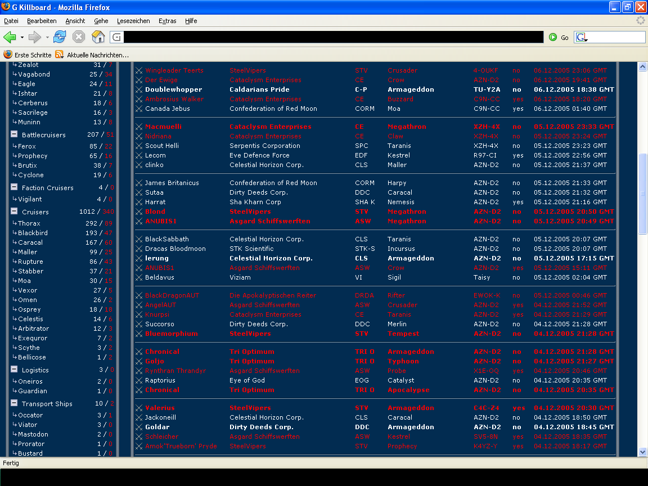The width and height of the screenshot is (648, 486).
Task: Click the scrollbar up arrow
Action: pyautogui.click(x=642, y=66)
